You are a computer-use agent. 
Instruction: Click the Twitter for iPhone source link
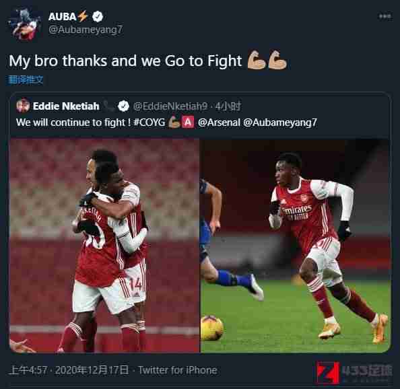coord(178,370)
